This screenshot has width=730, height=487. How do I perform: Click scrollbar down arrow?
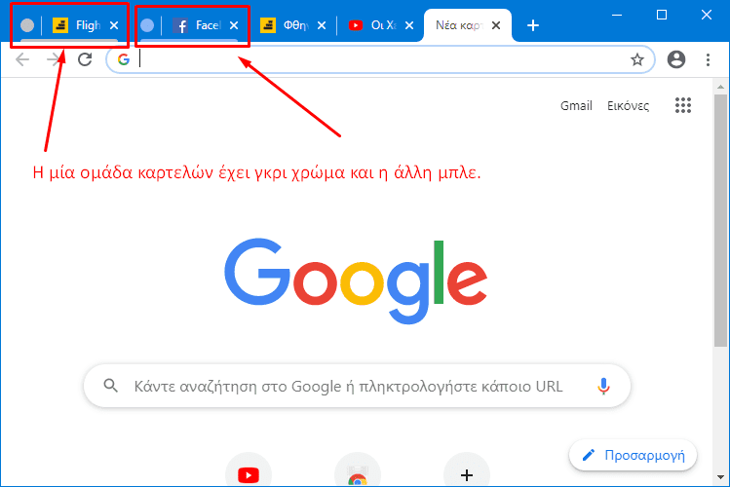[720, 477]
